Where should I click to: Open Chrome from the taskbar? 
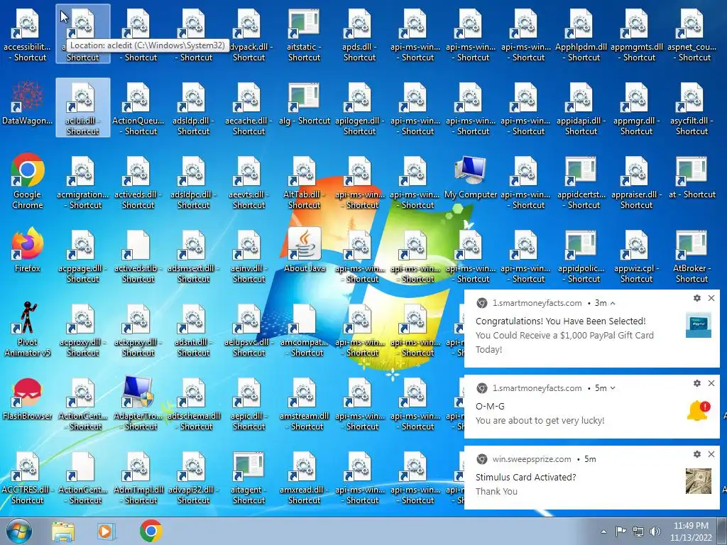coord(151,531)
